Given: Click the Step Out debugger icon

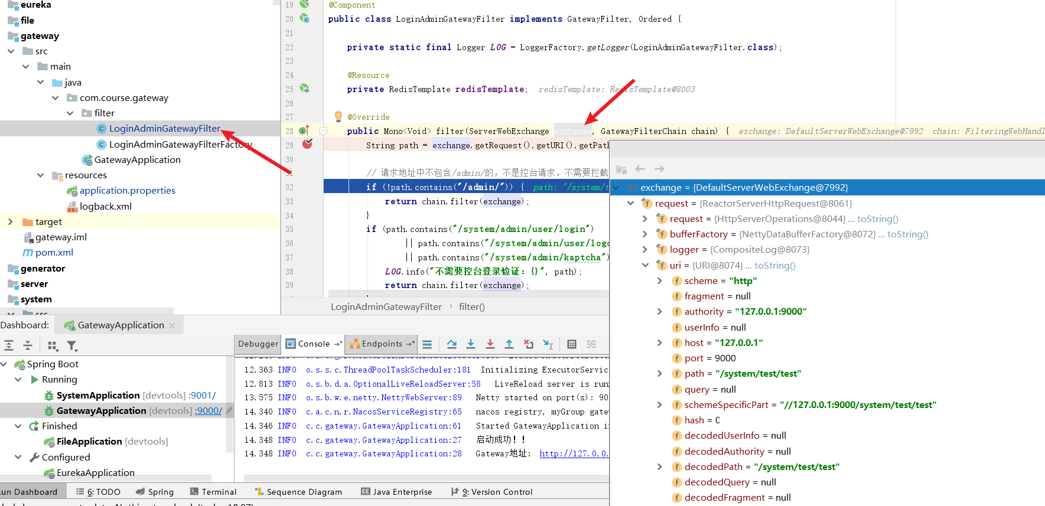Looking at the screenshot, I should [509, 344].
